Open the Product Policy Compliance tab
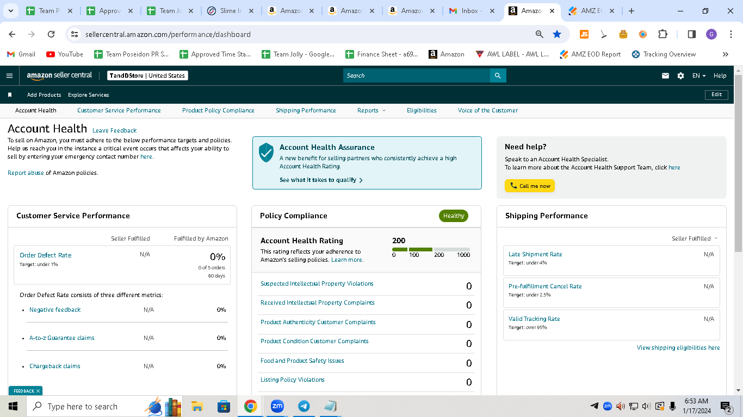 click(218, 110)
